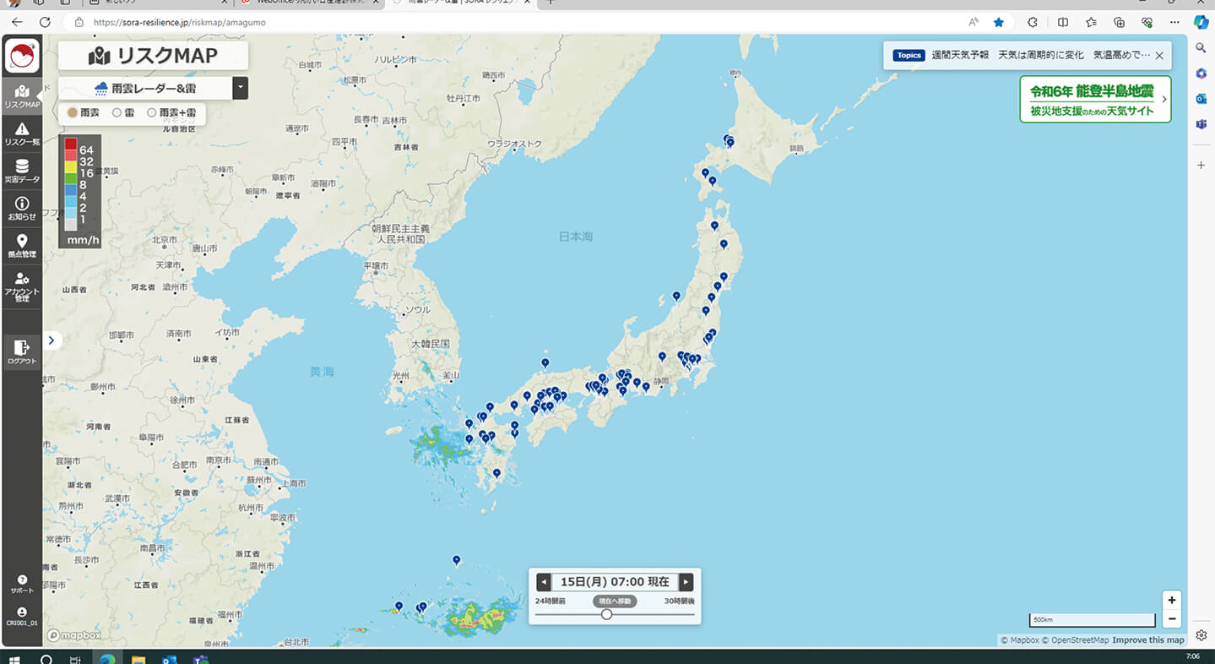The width and height of the screenshot is (1215, 664).
Task: Open Windows Start button
Action: [x=14, y=659]
